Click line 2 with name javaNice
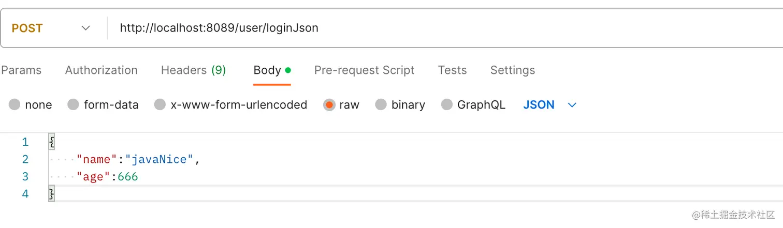Image resolution: width=783 pixels, height=228 pixels. click(x=138, y=160)
